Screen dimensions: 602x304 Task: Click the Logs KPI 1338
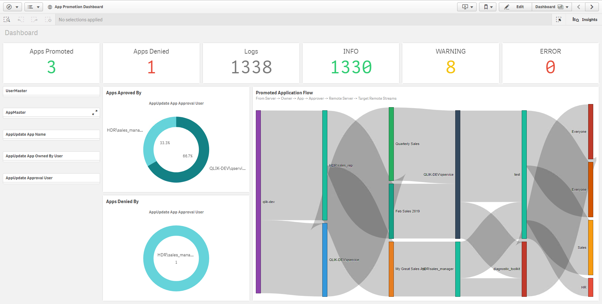coord(251,67)
